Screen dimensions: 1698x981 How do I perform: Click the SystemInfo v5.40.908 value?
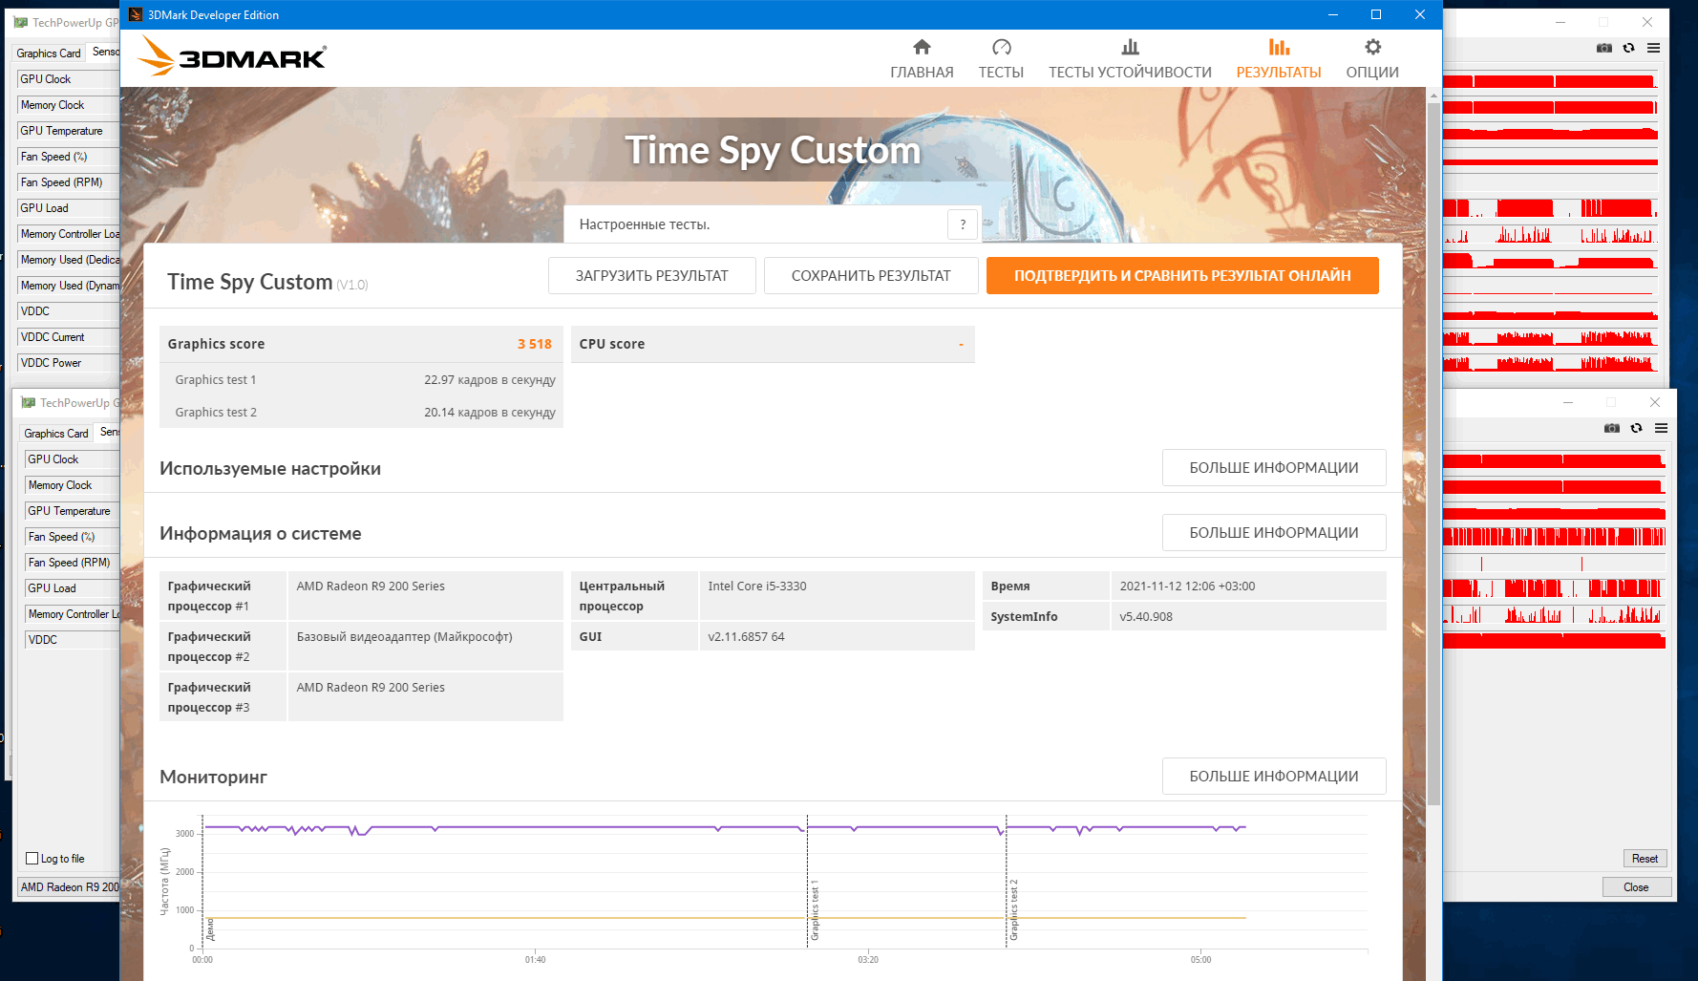click(1146, 617)
